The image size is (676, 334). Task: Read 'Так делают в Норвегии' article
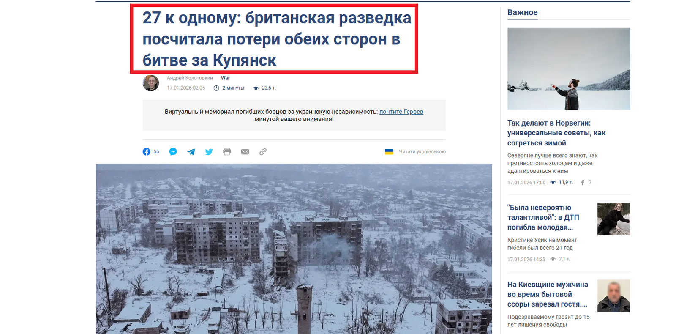556,133
